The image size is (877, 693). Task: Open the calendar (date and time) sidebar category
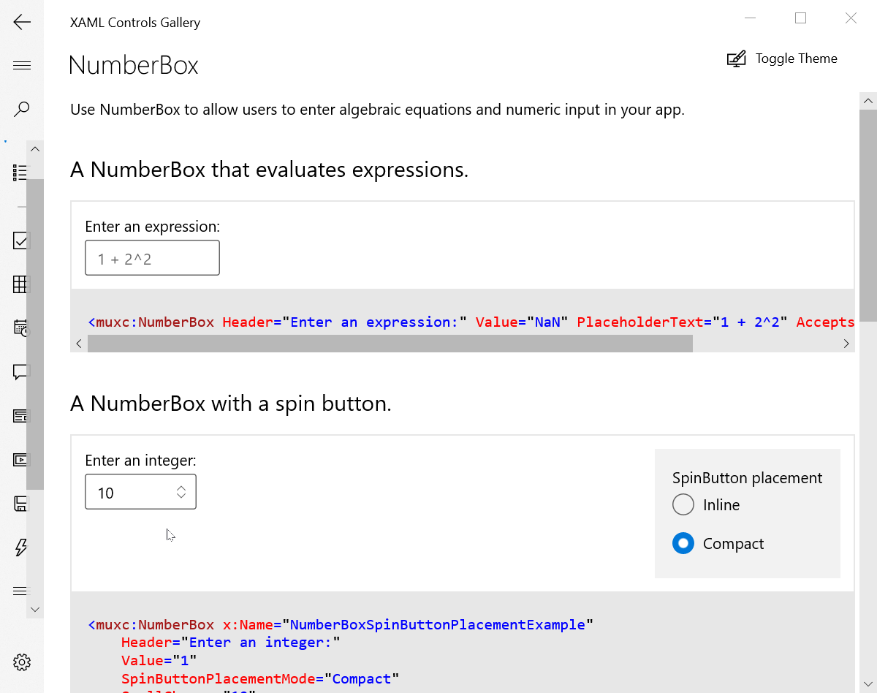click(20, 327)
